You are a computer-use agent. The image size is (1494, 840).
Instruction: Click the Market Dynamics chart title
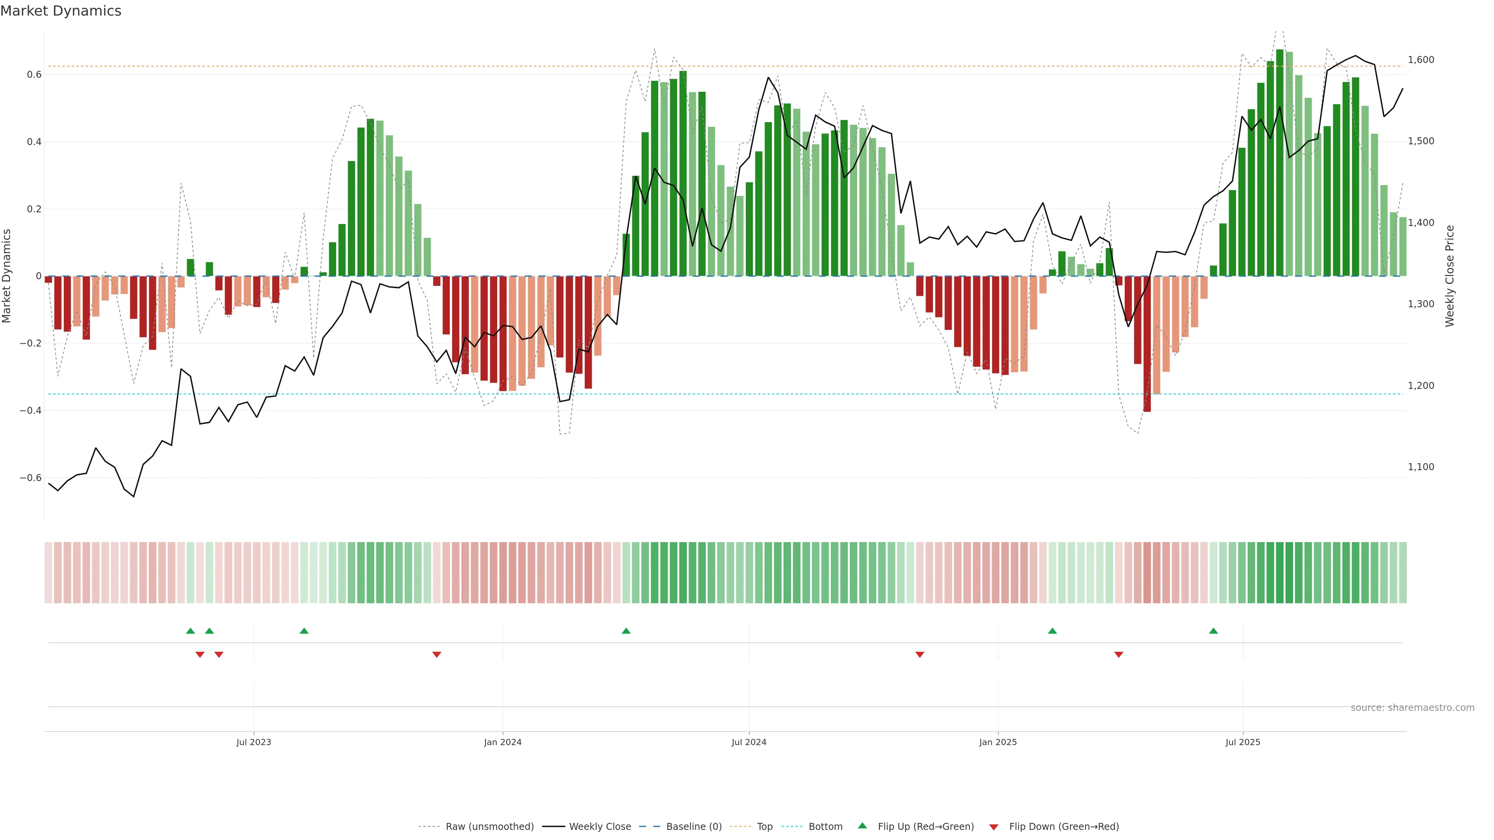tap(61, 11)
